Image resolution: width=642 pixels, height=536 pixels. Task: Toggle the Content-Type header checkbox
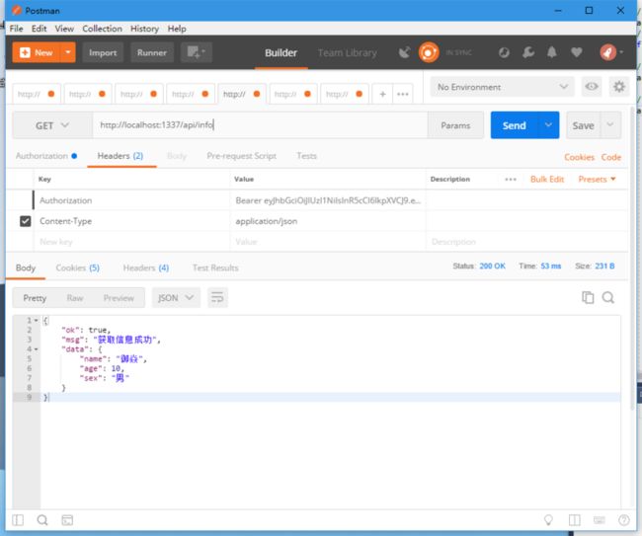tap(26, 221)
